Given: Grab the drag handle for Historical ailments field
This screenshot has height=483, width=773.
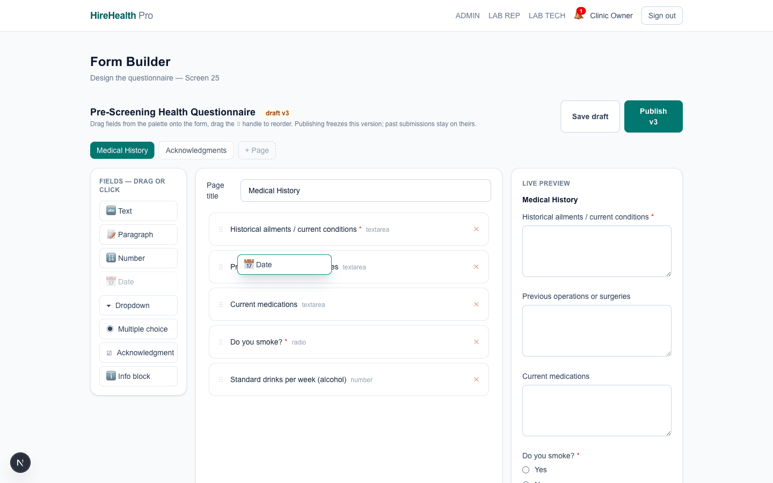Looking at the screenshot, I should 221,229.
